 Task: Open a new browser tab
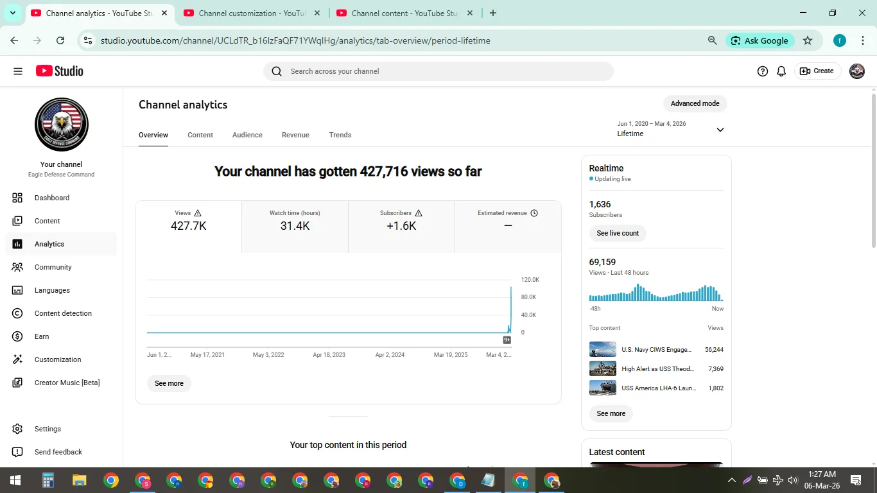pos(493,13)
